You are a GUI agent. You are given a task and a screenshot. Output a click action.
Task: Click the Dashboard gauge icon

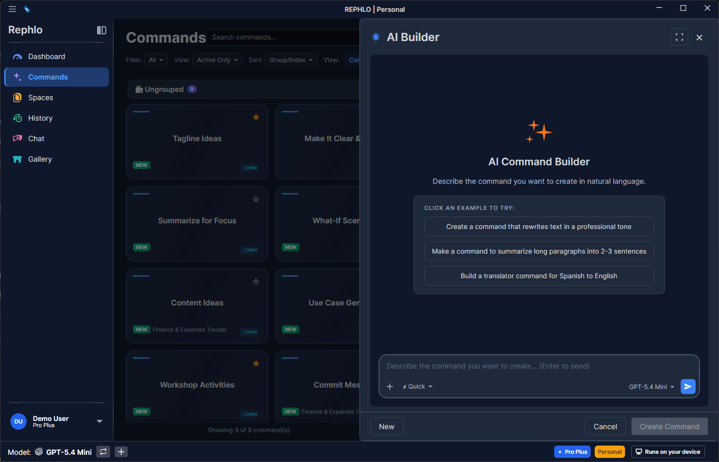point(17,57)
